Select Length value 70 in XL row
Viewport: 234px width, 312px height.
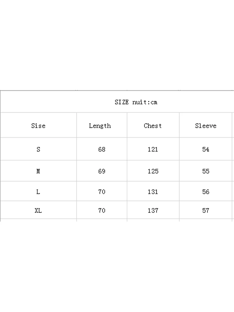[102, 210]
